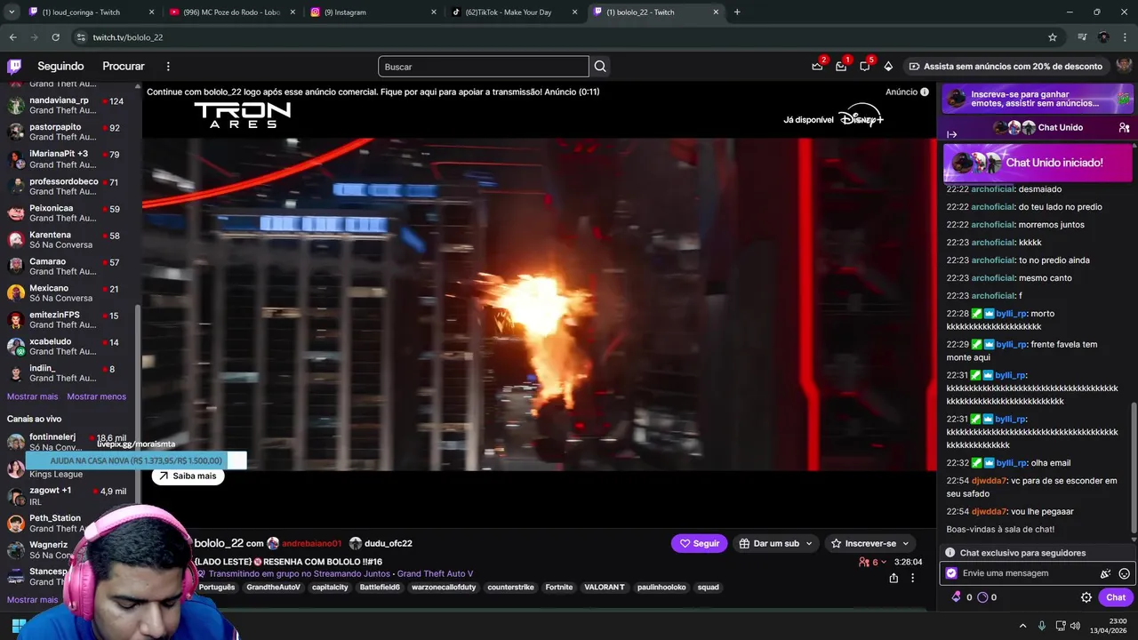The width and height of the screenshot is (1138, 640).
Task: Show hidden system tray icons
Action: [x=1022, y=626]
